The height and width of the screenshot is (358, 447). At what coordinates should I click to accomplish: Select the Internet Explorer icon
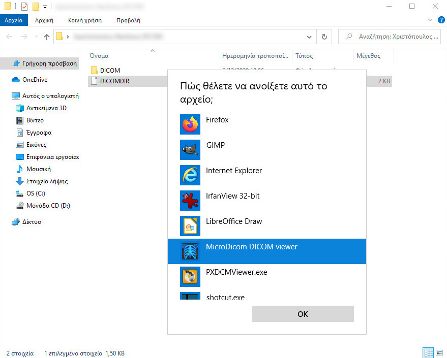pyautogui.click(x=190, y=175)
